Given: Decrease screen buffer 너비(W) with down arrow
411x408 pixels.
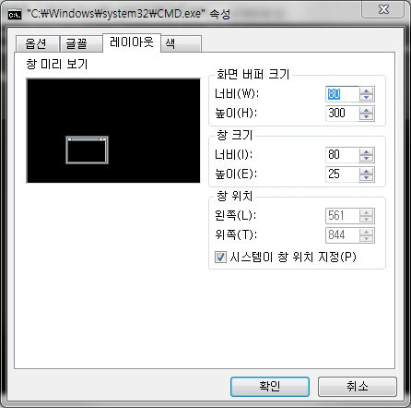Looking at the screenshot, I should tap(366, 98).
